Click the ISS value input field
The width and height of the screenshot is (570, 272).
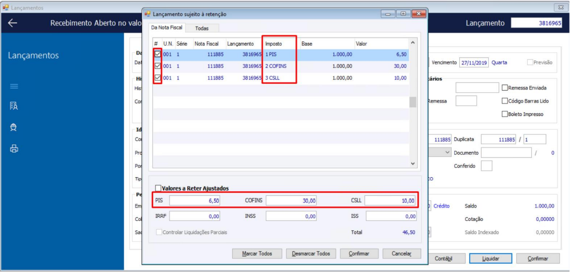391,216
